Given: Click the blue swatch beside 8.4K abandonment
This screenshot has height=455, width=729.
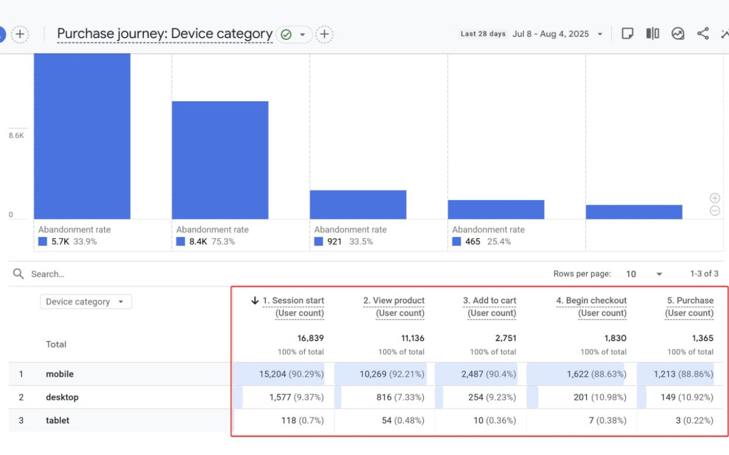Looking at the screenshot, I should tap(181, 242).
